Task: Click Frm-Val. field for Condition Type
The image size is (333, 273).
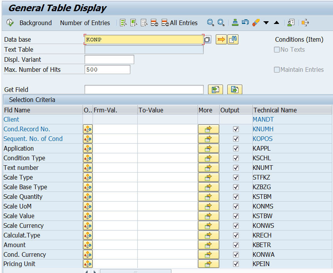Action: 115,158
